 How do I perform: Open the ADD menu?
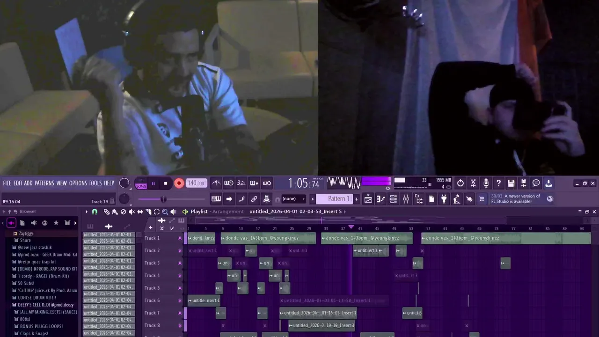click(x=29, y=183)
